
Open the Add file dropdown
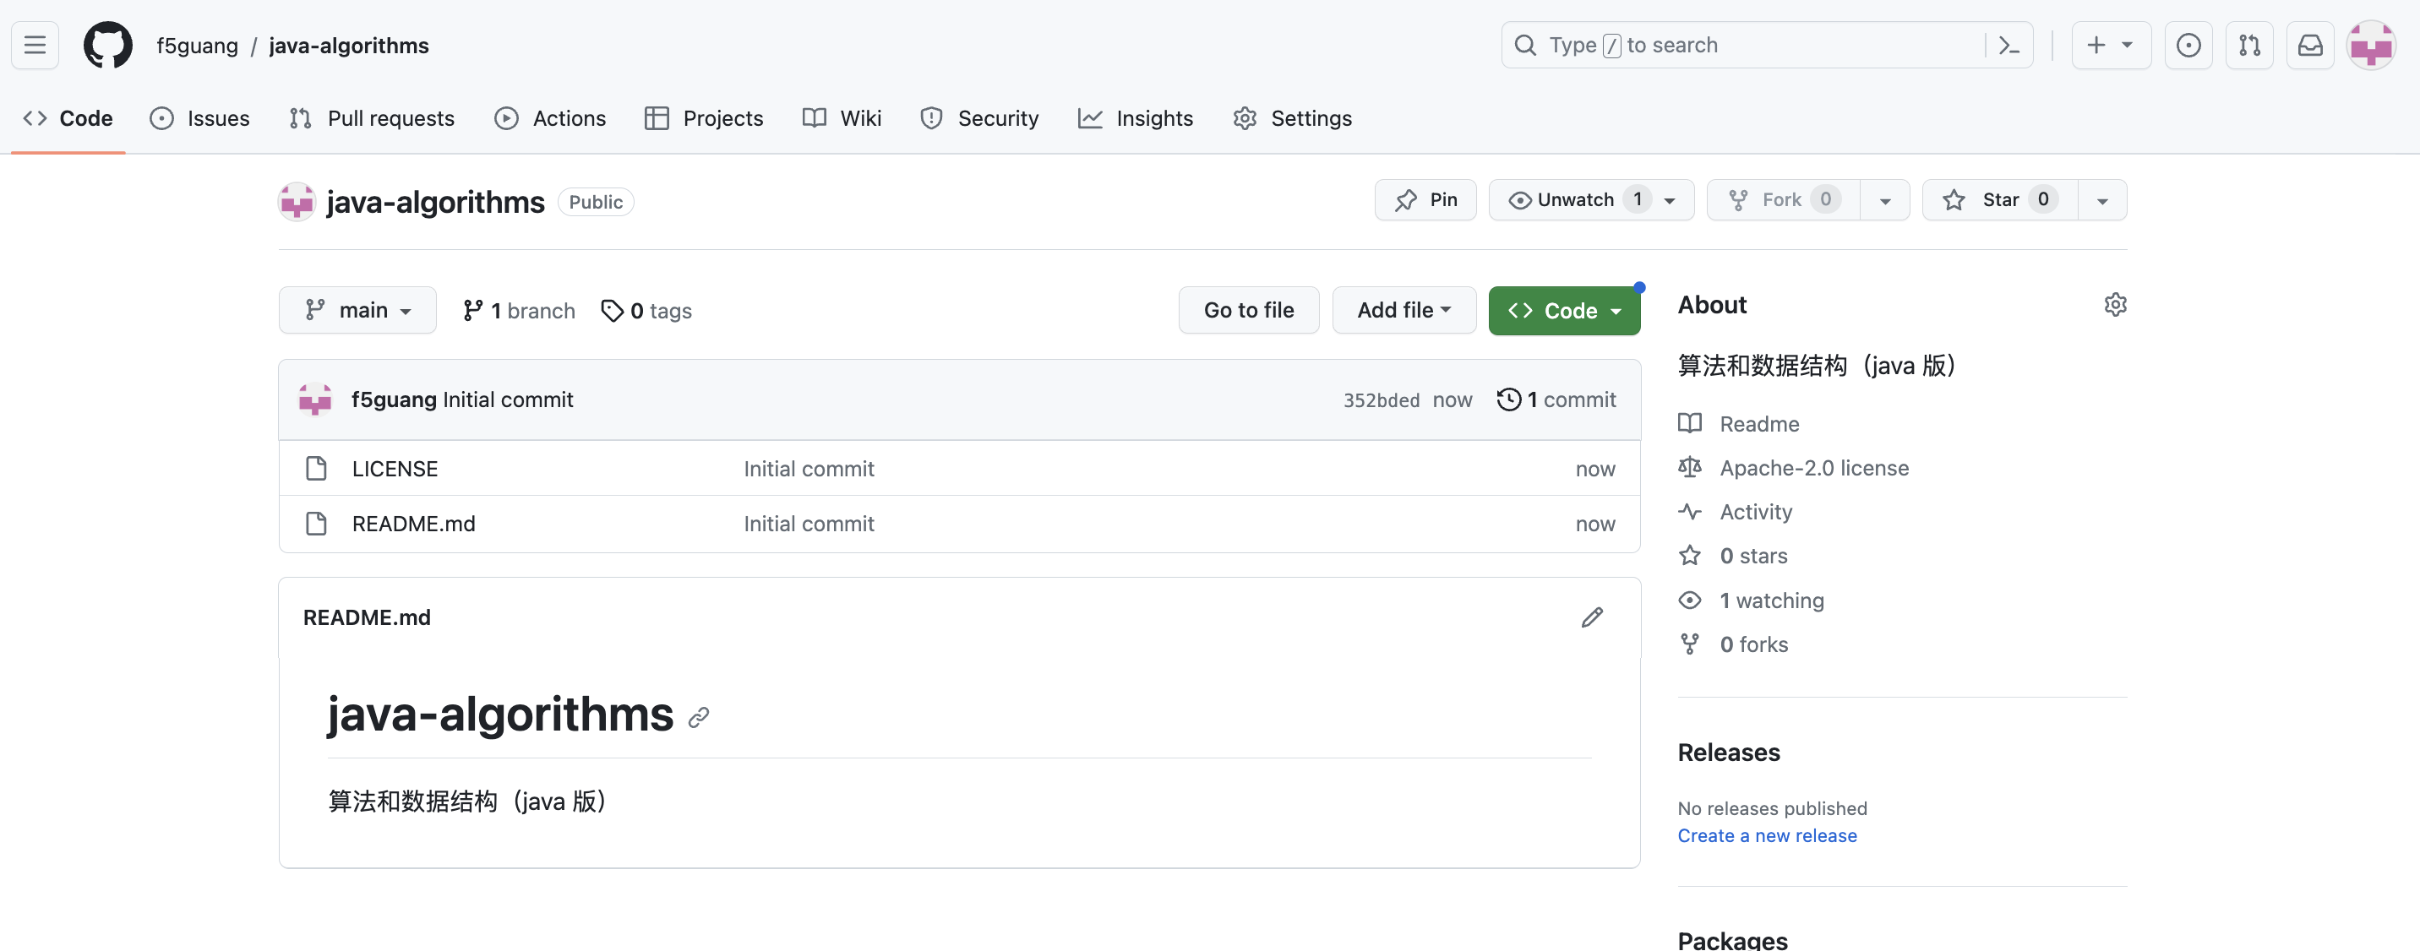[1403, 310]
